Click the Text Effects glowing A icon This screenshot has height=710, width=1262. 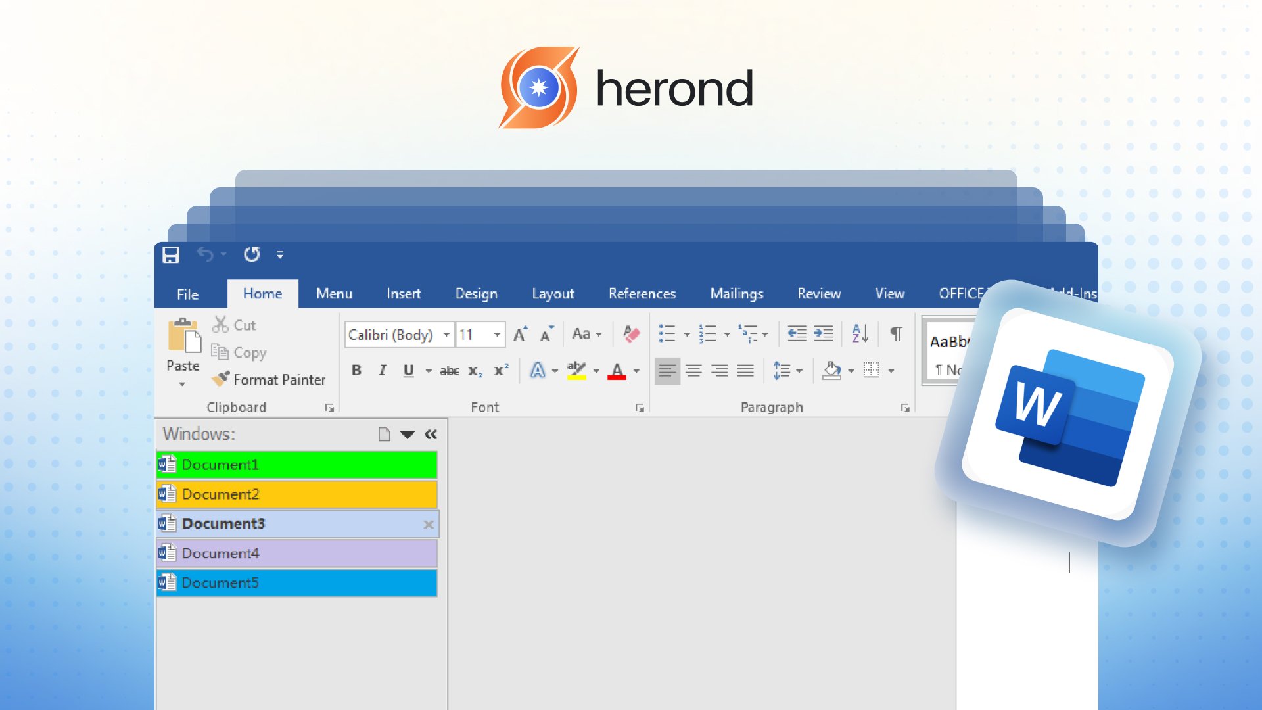point(538,370)
